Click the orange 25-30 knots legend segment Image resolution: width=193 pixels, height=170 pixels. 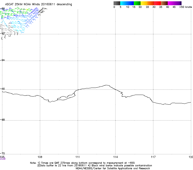[151, 3]
